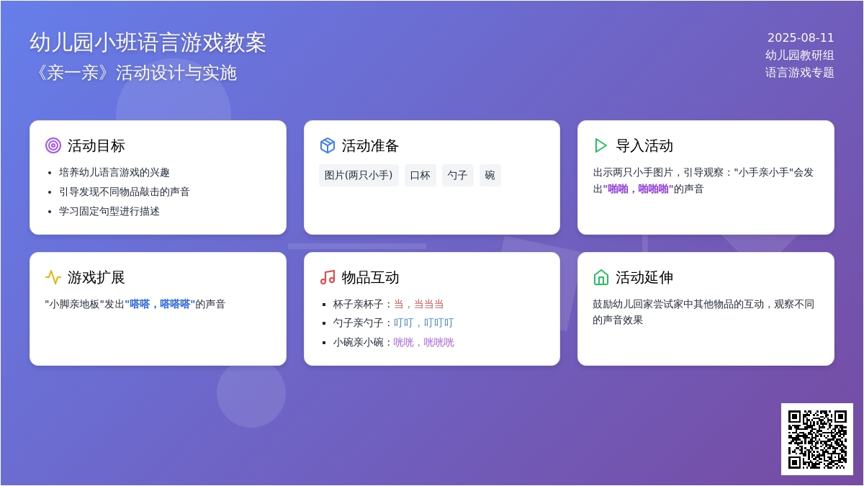Click the paragraph starting 鼓励幼儿回家尝试
The height and width of the screenshot is (486, 864).
pos(703,312)
